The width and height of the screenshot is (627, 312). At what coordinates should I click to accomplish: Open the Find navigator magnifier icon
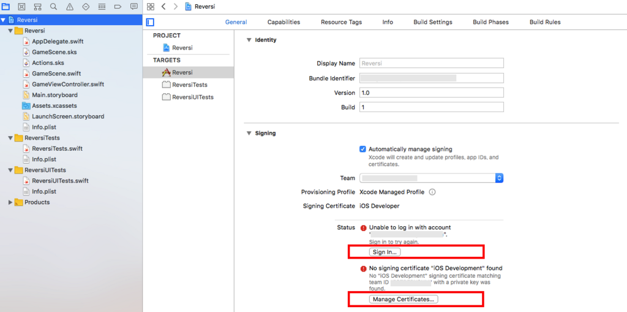click(x=54, y=6)
